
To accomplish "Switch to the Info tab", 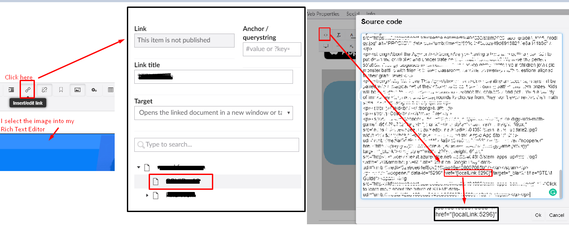I will [371, 14].
